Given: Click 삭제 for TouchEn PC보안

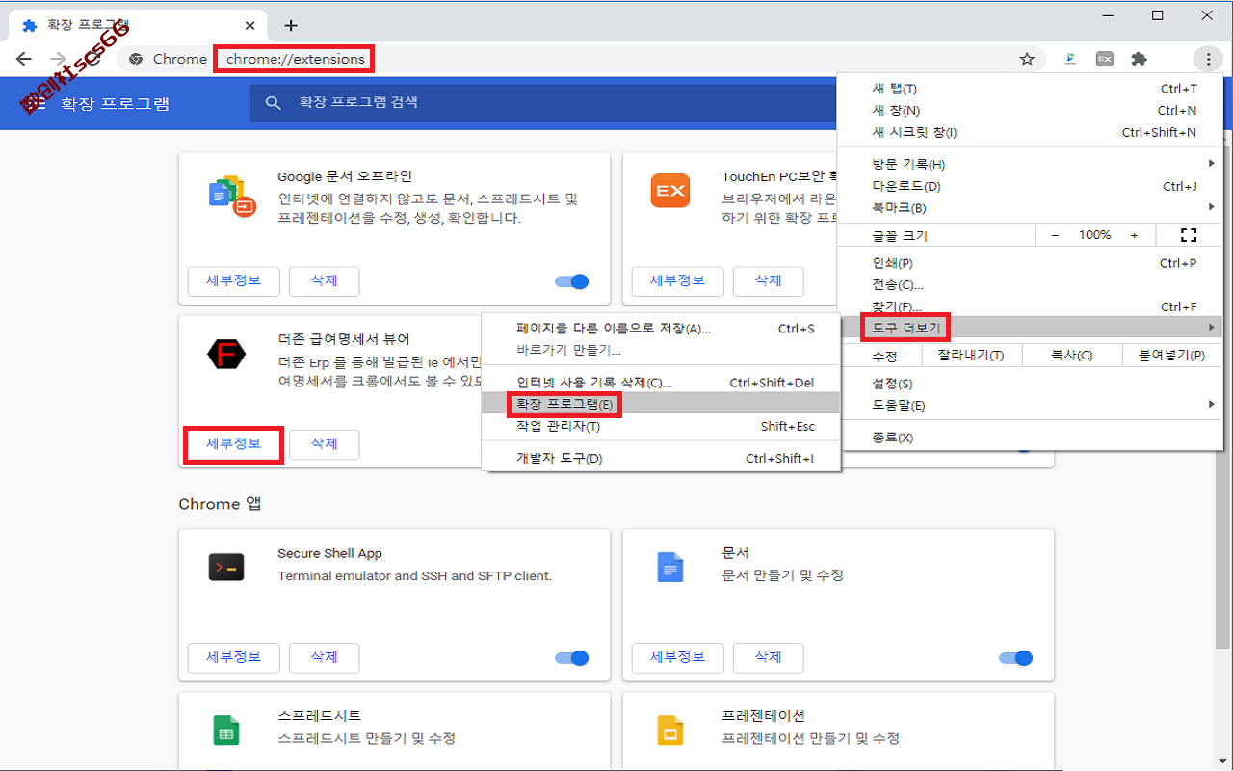Looking at the screenshot, I should coord(769,281).
